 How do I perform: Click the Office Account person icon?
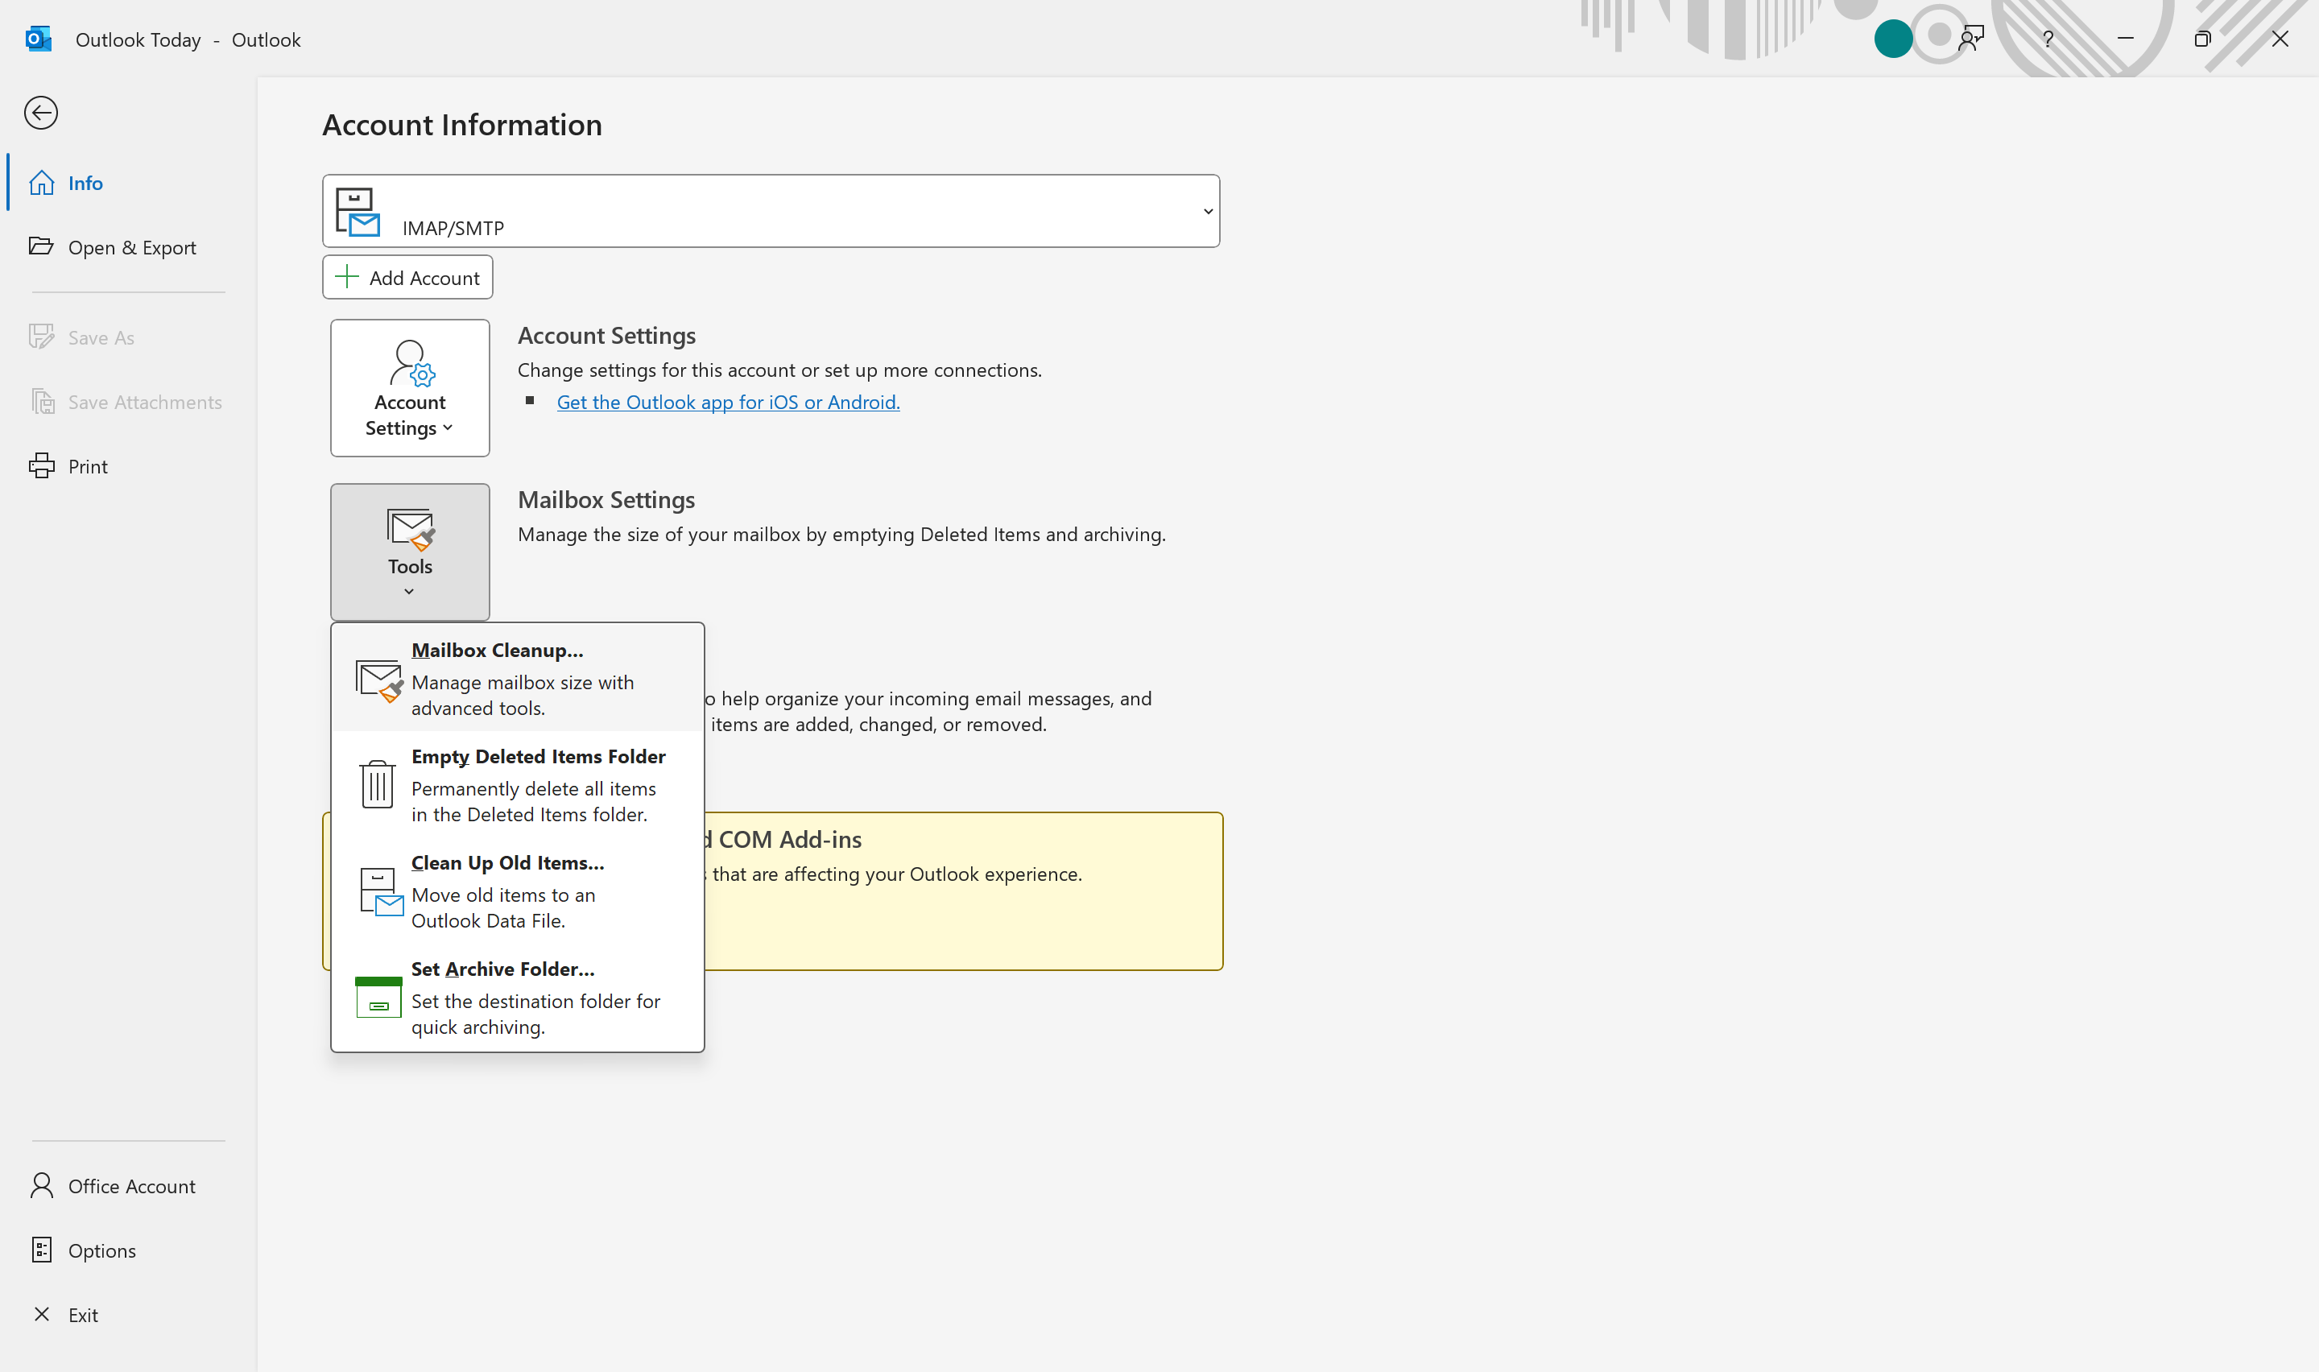tap(42, 1185)
